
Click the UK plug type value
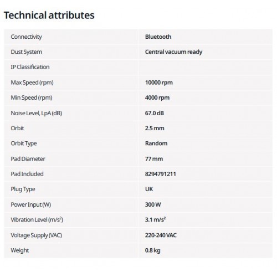(149, 189)
